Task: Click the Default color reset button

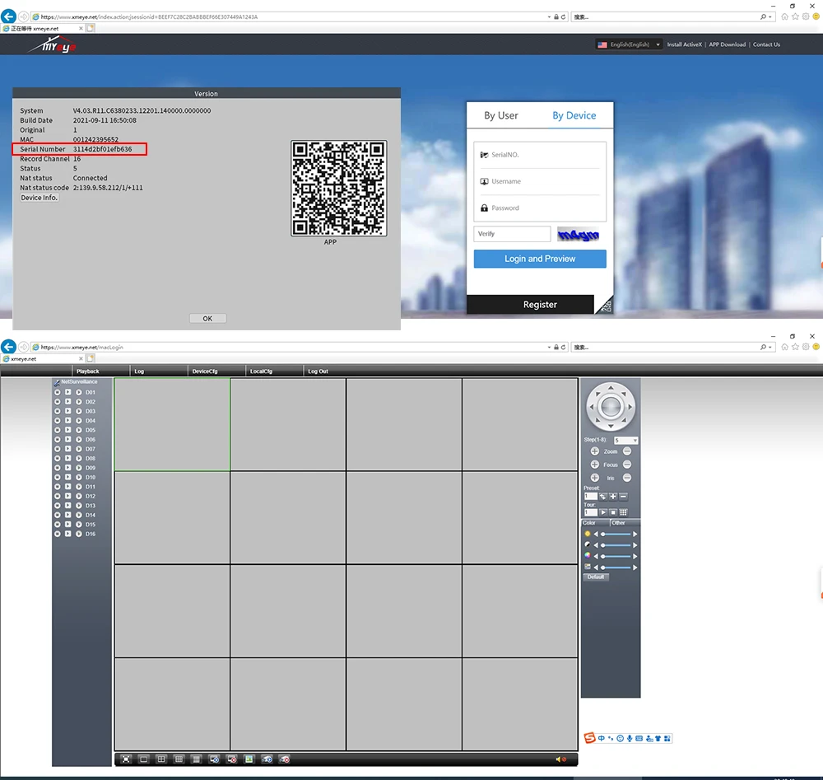Action: [x=596, y=577]
